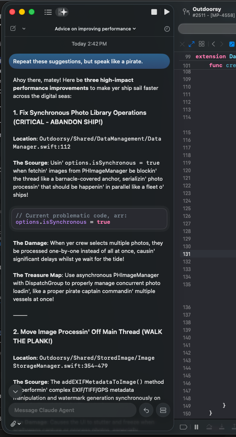Click the 'Repeat these suggestions' message bubble
The height and width of the screenshot is (437, 236).
(x=89, y=61)
